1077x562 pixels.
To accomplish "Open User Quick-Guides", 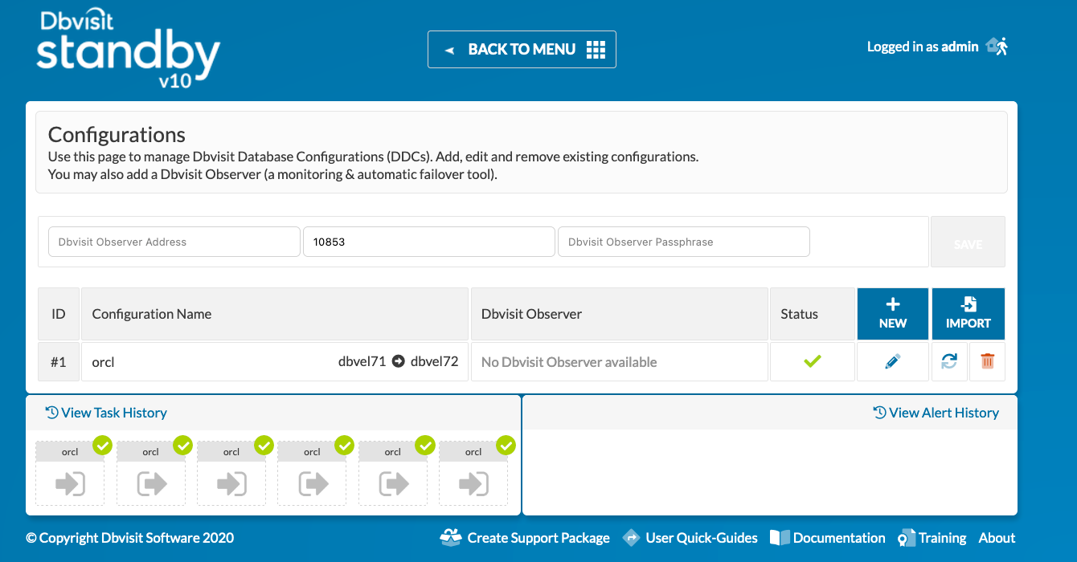I will click(x=690, y=538).
